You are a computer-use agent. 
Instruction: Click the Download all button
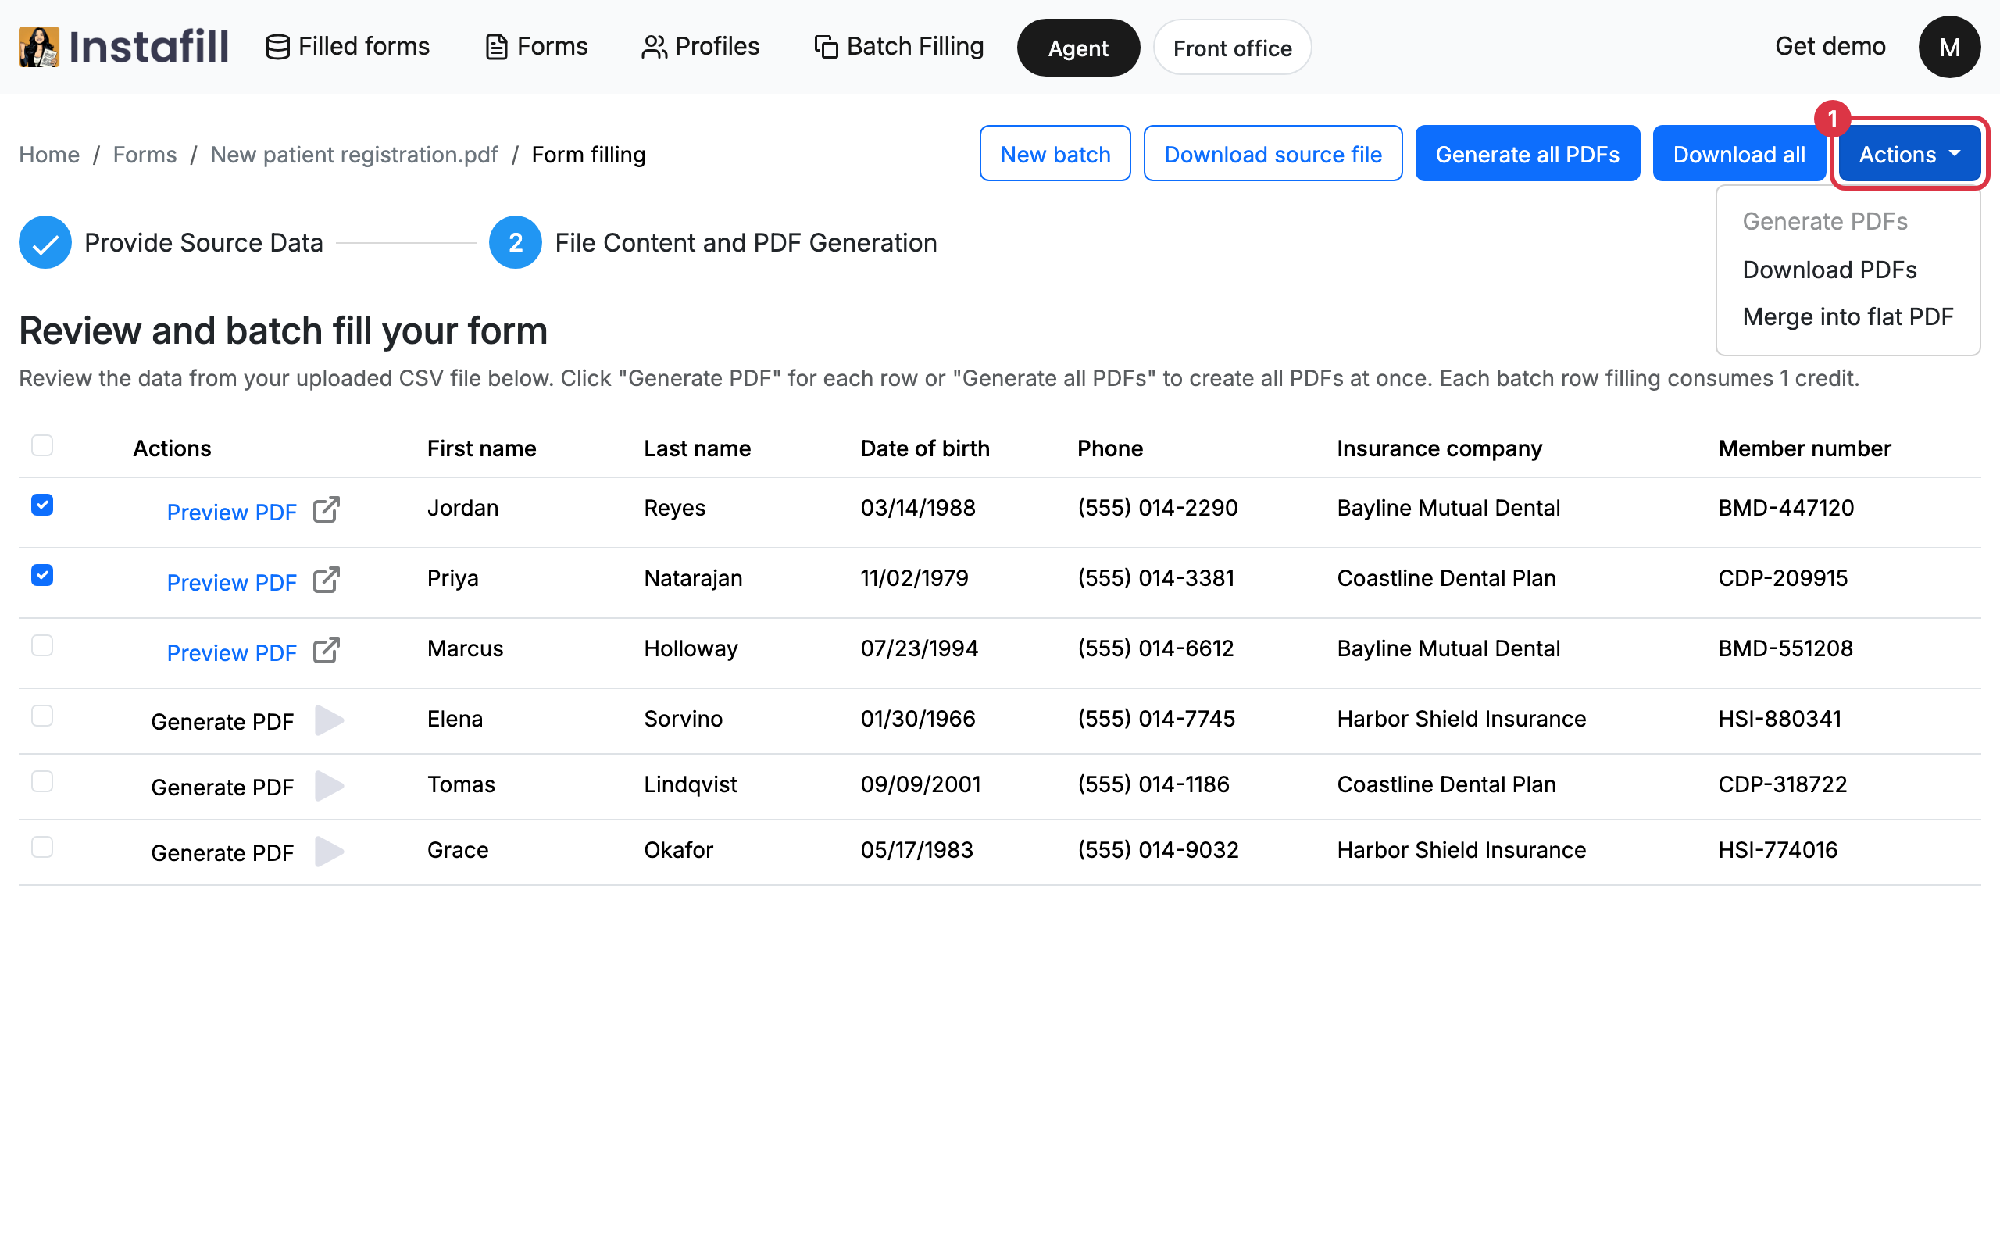[x=1738, y=154]
